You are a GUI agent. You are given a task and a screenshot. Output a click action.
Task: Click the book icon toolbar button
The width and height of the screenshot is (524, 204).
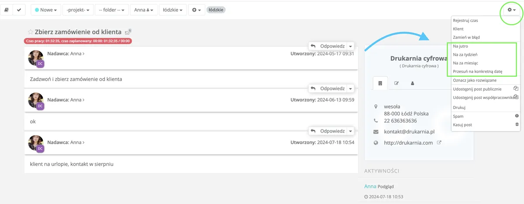[x=7, y=10]
